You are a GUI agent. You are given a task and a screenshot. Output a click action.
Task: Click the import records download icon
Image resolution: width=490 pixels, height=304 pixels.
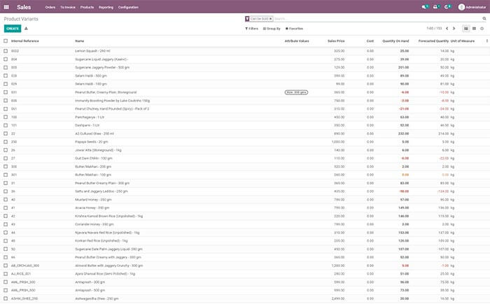(x=27, y=29)
